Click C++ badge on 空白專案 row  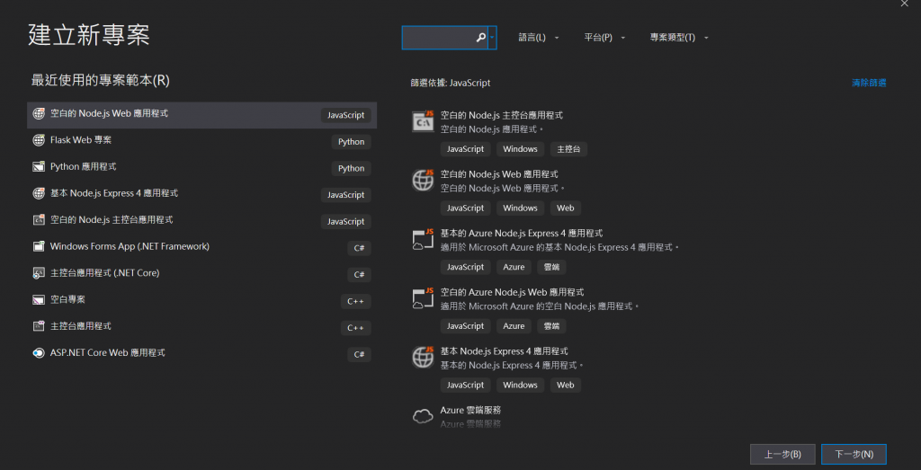click(x=355, y=302)
